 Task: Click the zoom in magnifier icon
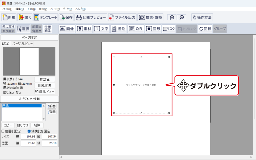coord(172,17)
